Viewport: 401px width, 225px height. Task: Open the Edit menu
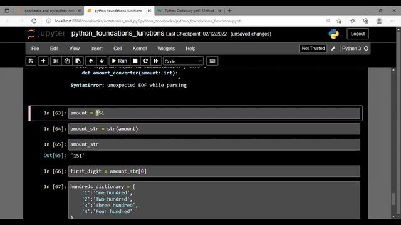[x=54, y=49]
